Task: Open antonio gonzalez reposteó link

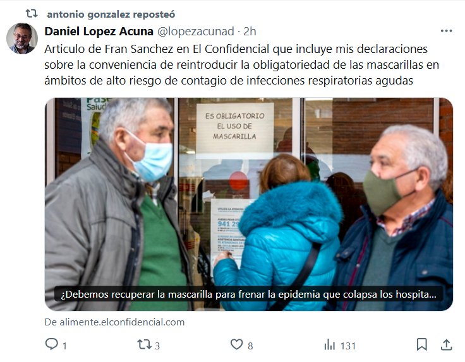Action: click(111, 14)
